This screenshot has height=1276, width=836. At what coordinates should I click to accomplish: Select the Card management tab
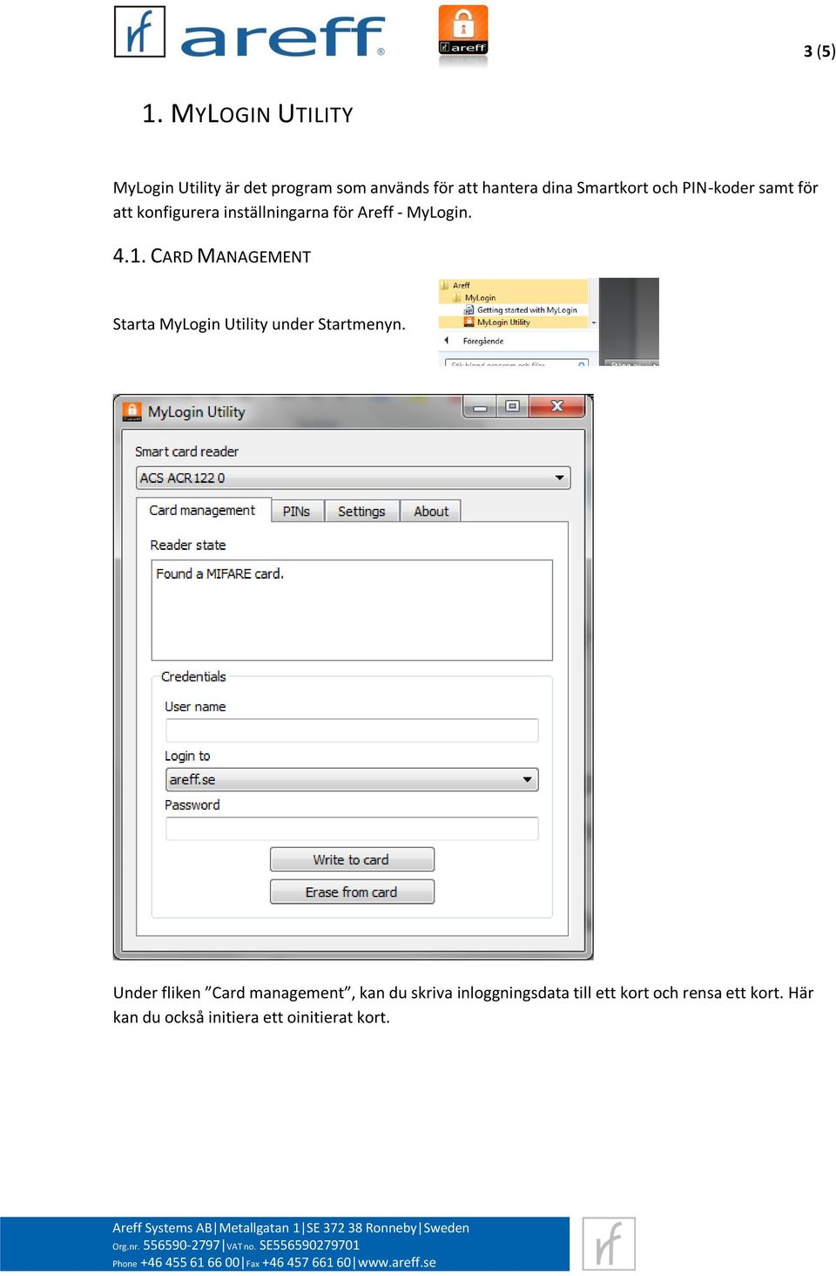(202, 511)
